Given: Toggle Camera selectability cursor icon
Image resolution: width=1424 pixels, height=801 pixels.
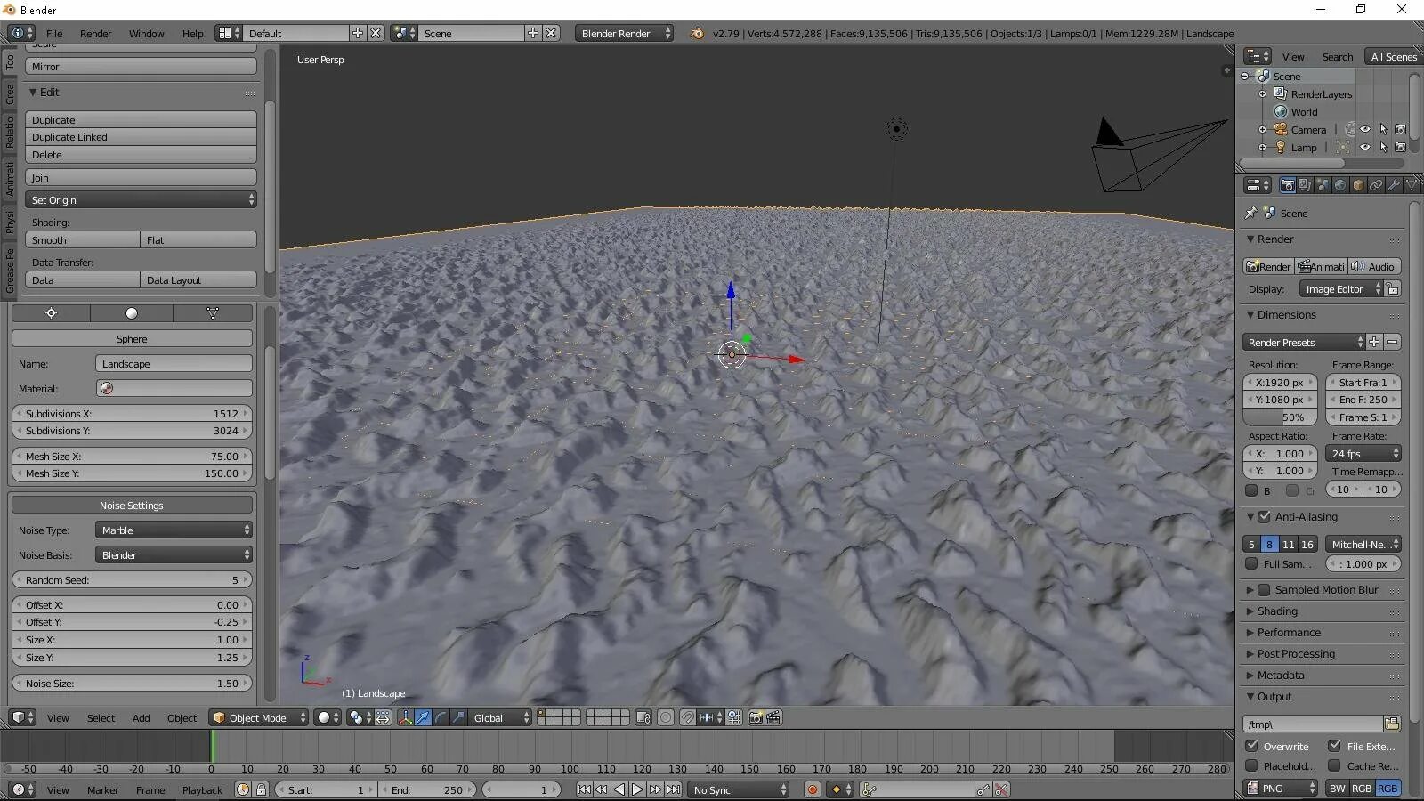Looking at the screenshot, I should click(1383, 129).
